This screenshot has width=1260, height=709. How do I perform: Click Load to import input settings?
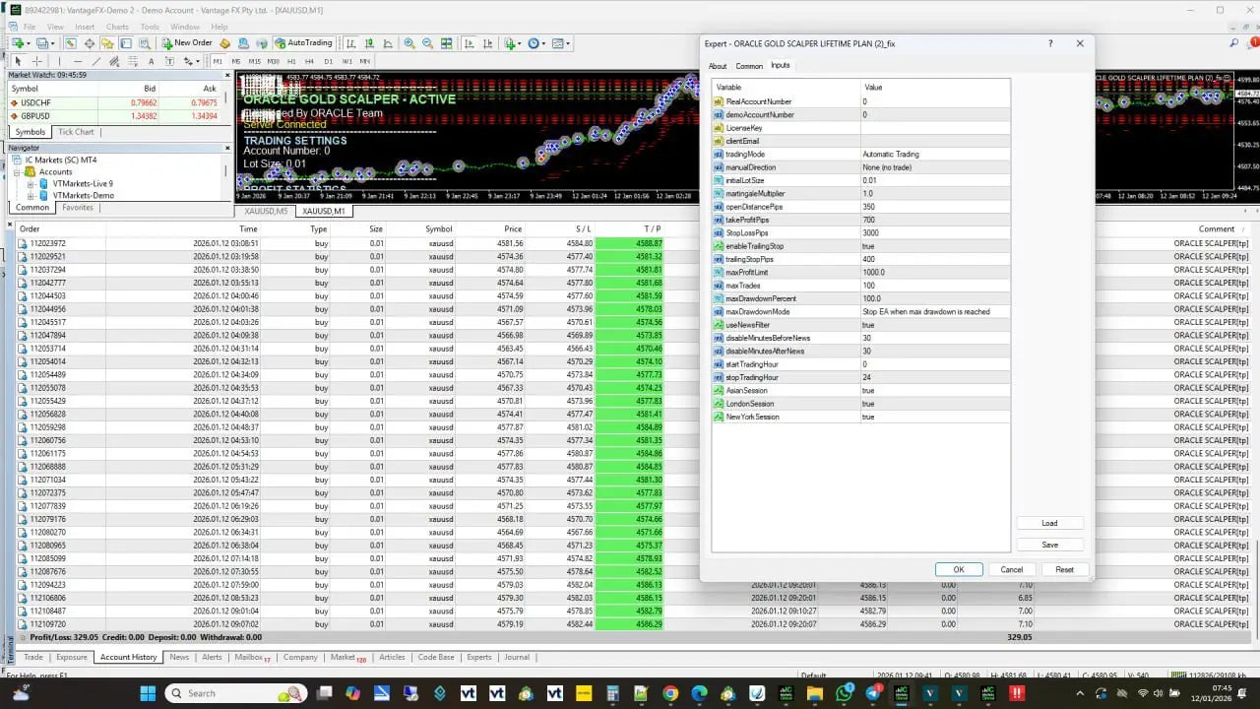pyautogui.click(x=1049, y=523)
